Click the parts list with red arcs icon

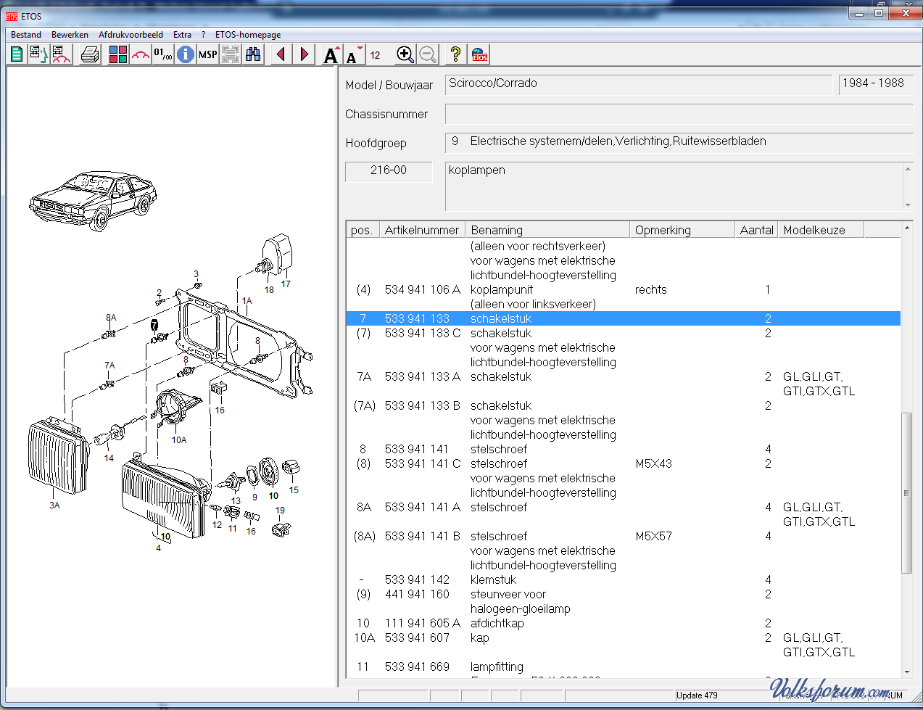click(x=61, y=54)
